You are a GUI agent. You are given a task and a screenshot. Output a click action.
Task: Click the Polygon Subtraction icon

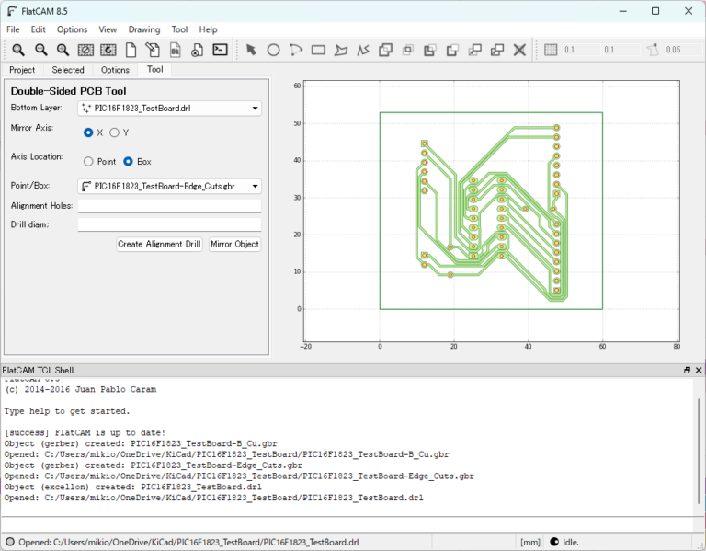[x=430, y=50]
